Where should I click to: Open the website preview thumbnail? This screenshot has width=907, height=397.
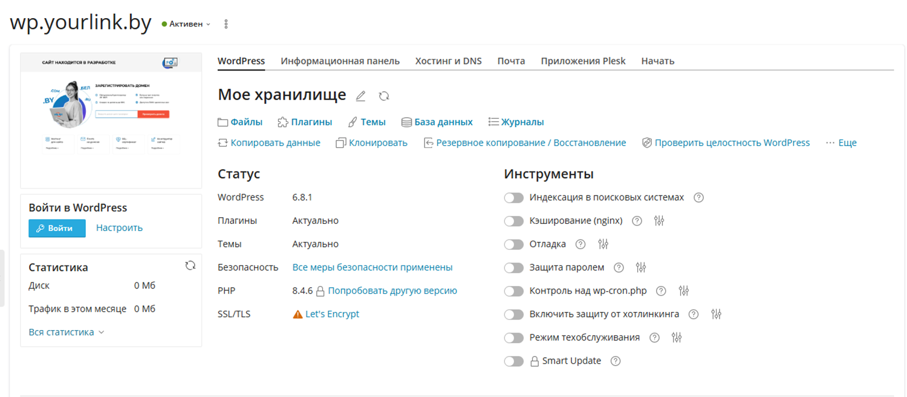(x=111, y=121)
